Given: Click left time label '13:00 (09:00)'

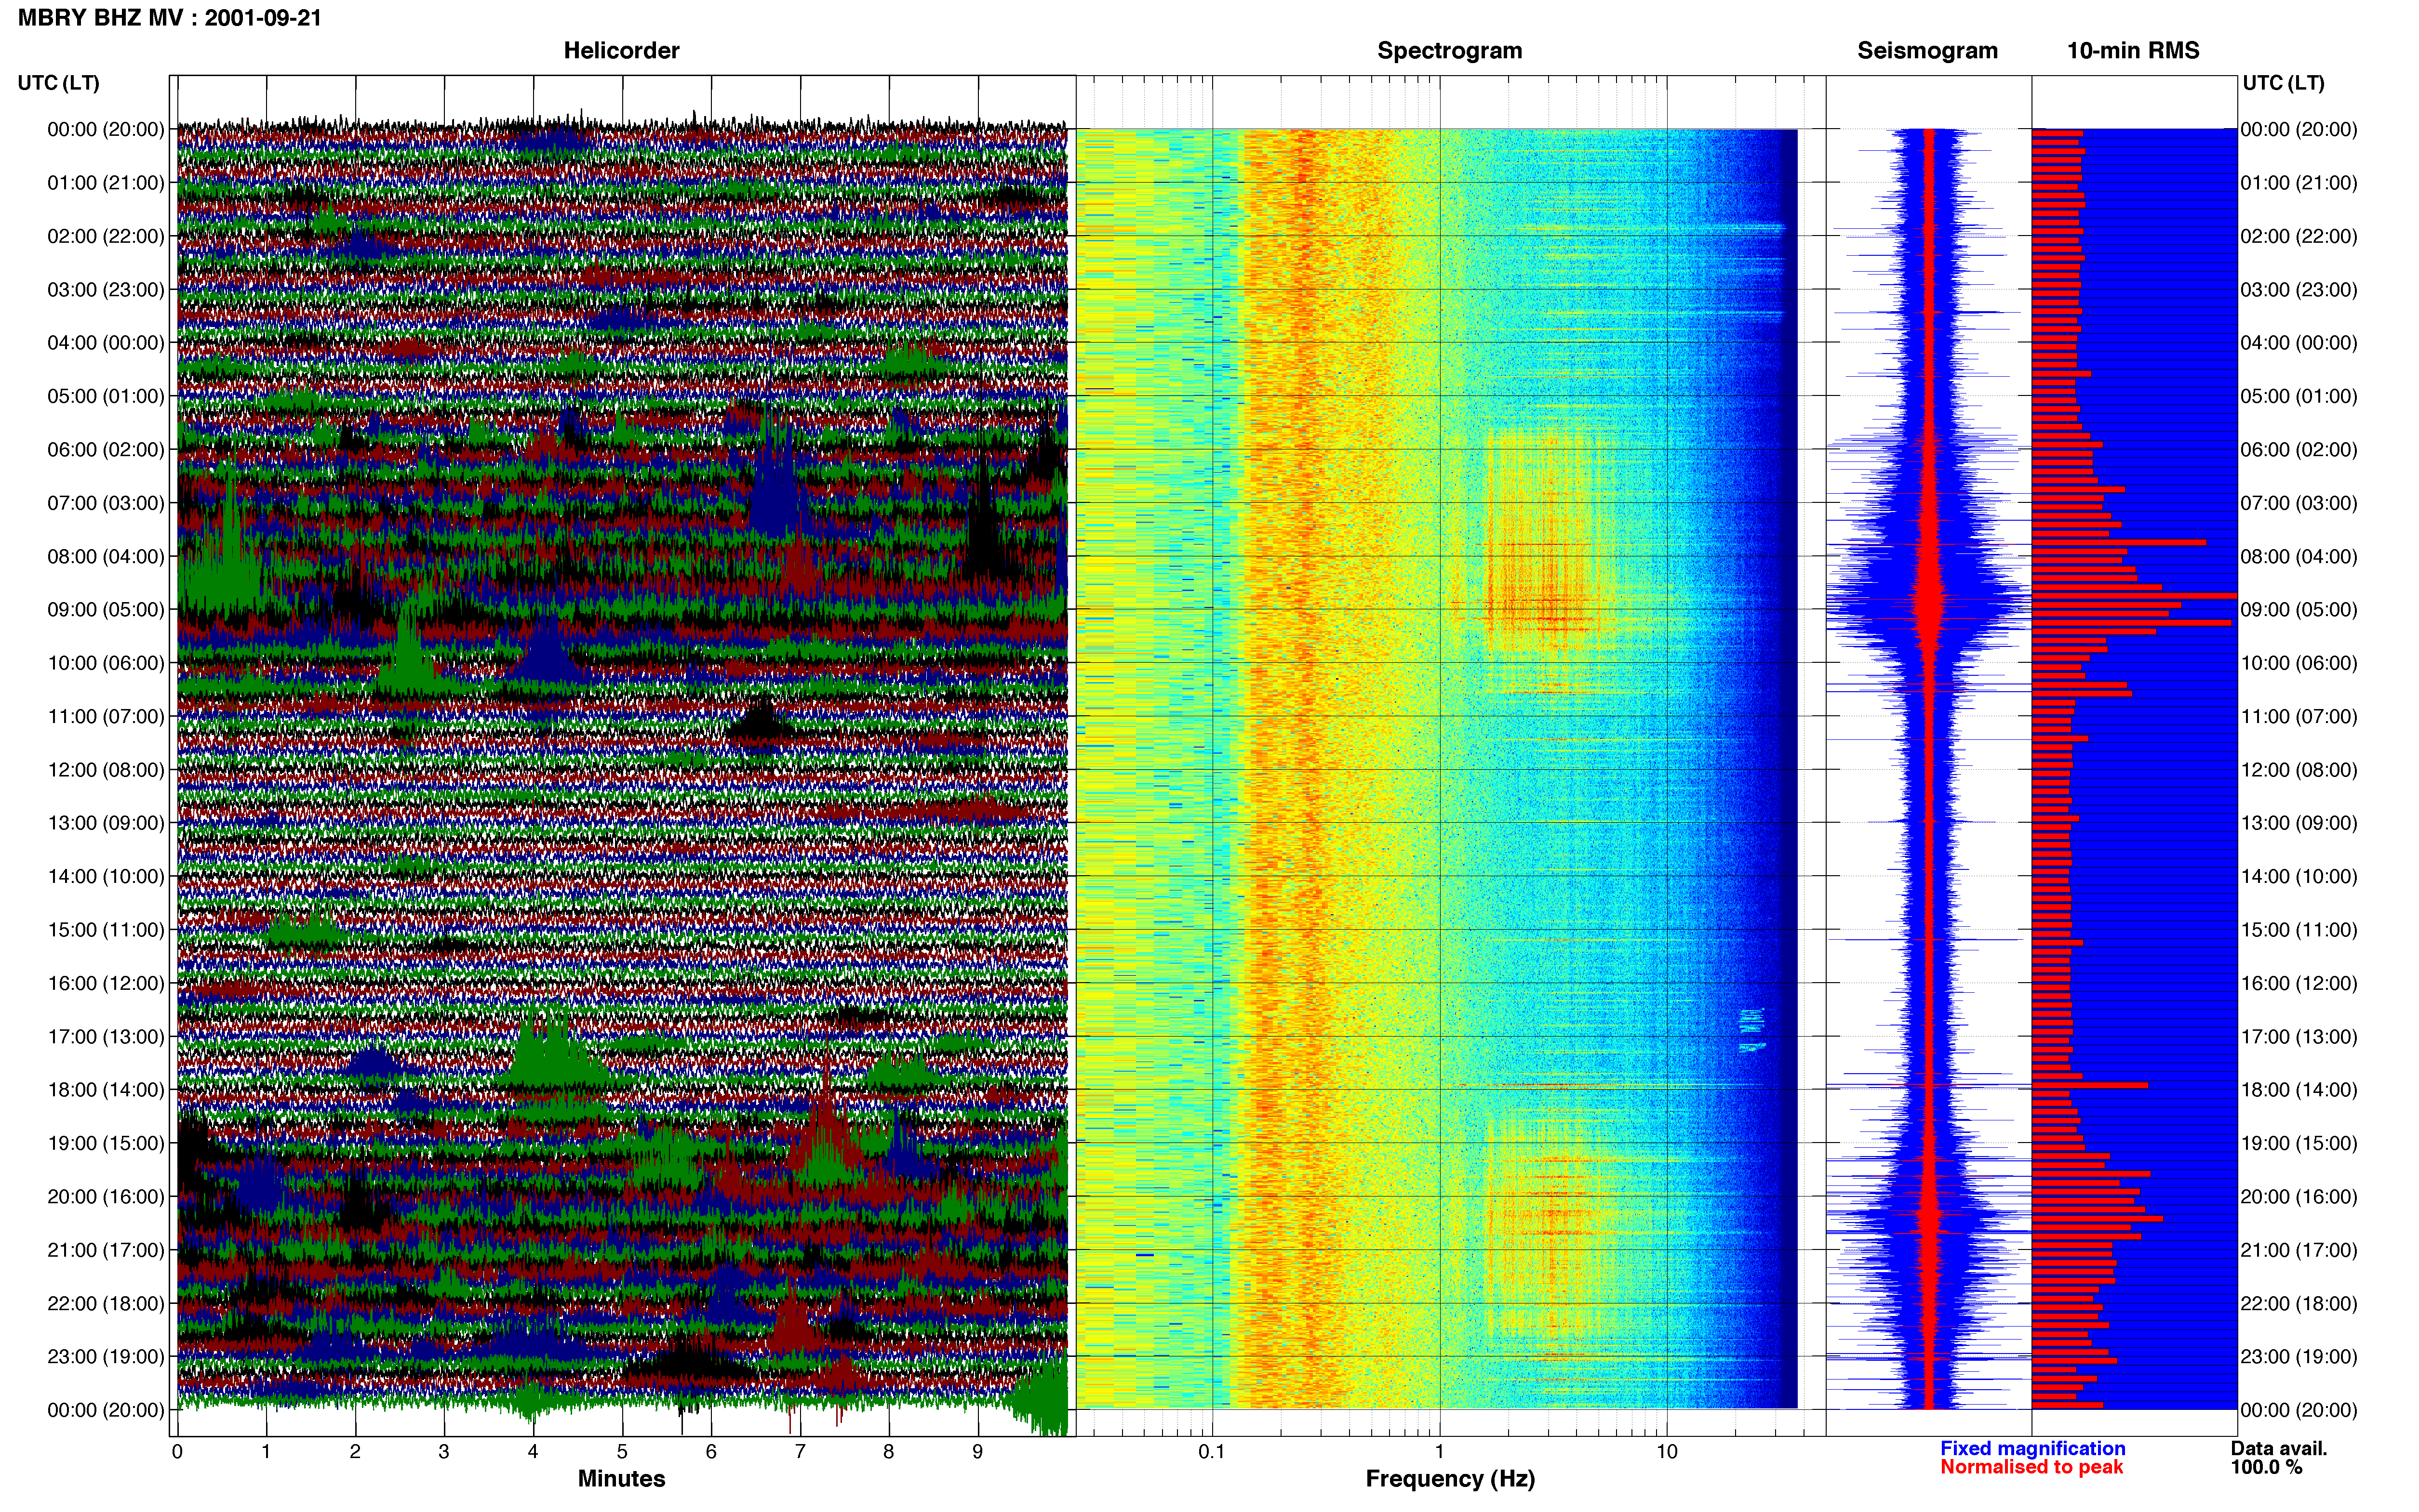Looking at the screenshot, I should 106,823.
